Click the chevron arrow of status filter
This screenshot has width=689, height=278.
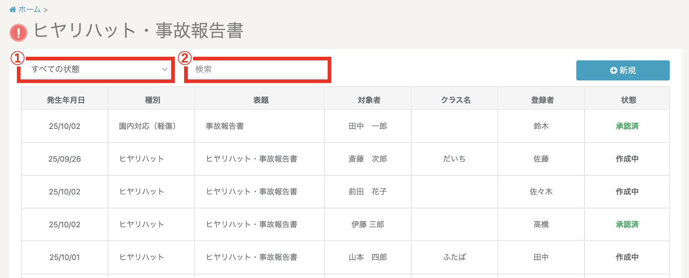[165, 69]
